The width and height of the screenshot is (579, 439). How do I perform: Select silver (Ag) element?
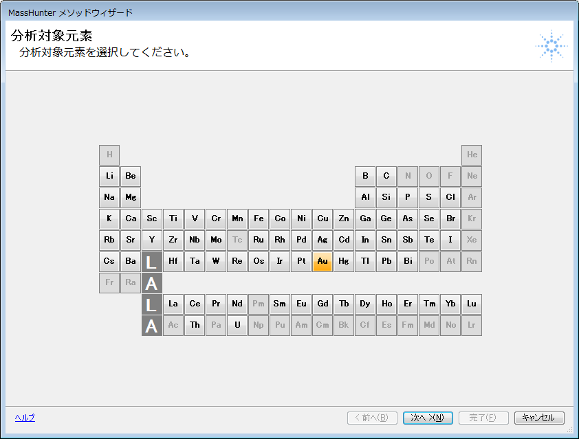point(323,240)
